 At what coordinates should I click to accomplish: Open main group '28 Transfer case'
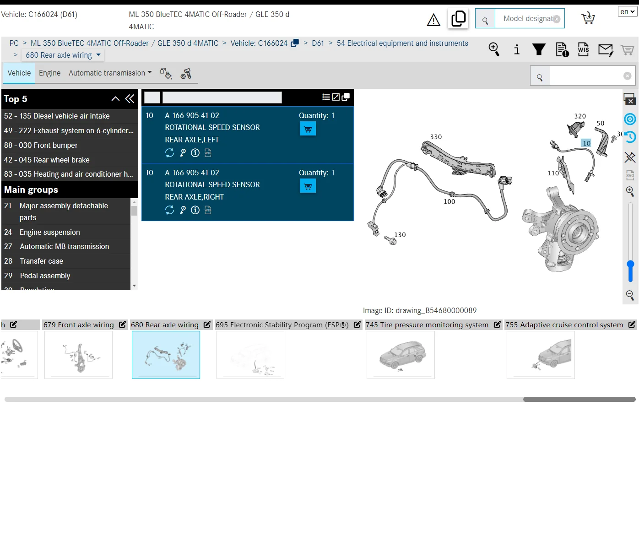pos(66,261)
